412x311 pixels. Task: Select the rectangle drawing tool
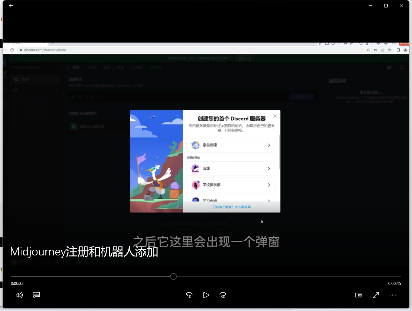[327, 43]
